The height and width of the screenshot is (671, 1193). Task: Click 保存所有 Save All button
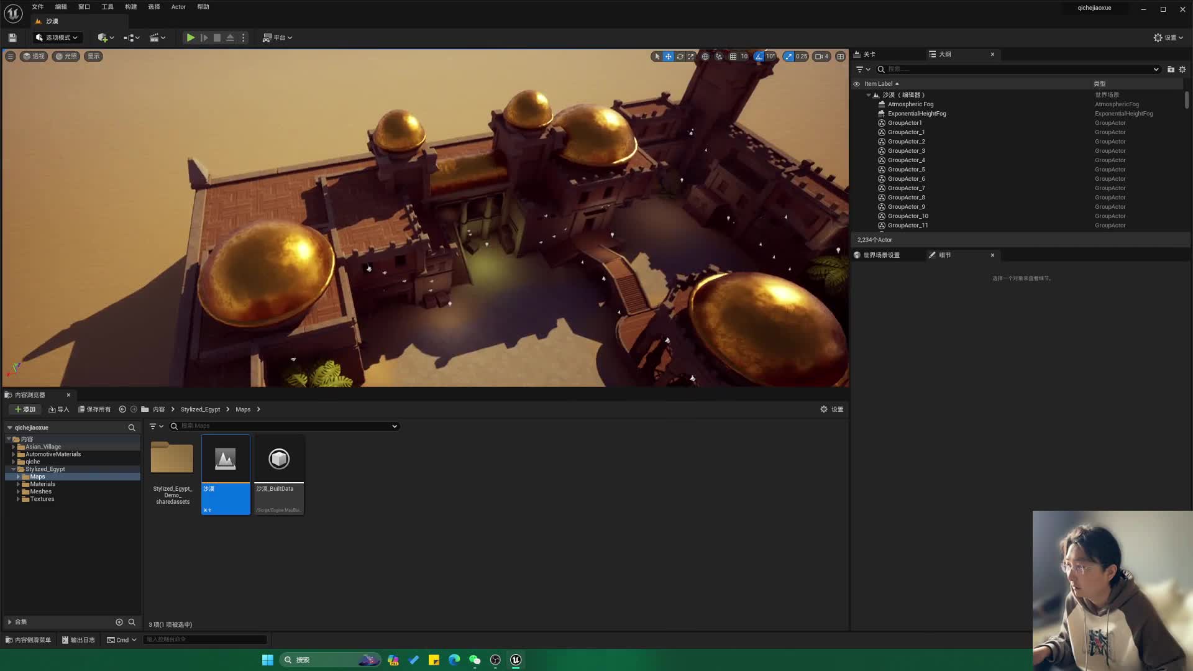pyautogui.click(x=94, y=409)
